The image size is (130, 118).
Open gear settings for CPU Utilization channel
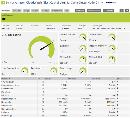click(x=118, y=82)
